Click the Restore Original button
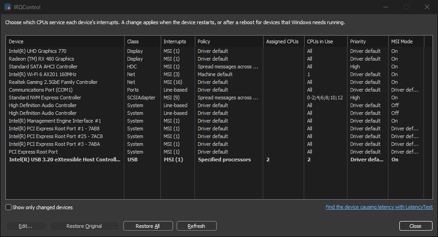Viewport: 438px width, 237px height. [x=84, y=226]
